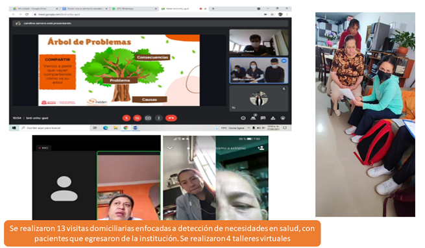Image resolution: width=425 pixels, height=248 pixels.
Task: Close the WhatsApp browser tab
Action: click(156, 8)
